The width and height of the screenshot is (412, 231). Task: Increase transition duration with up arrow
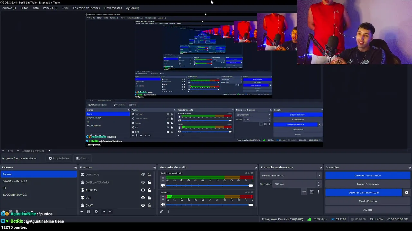tap(319, 182)
